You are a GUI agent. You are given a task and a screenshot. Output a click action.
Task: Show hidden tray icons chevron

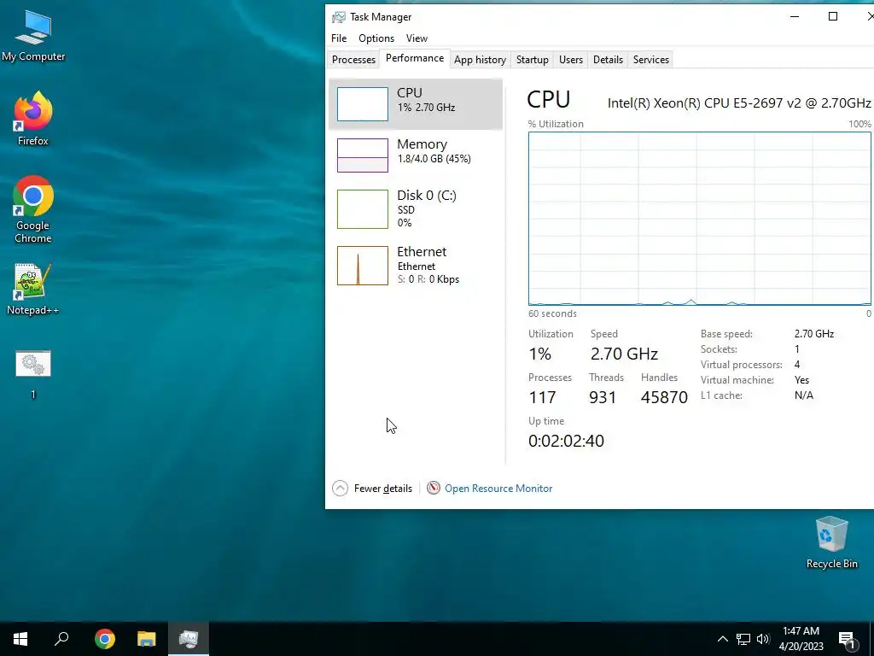(x=722, y=639)
